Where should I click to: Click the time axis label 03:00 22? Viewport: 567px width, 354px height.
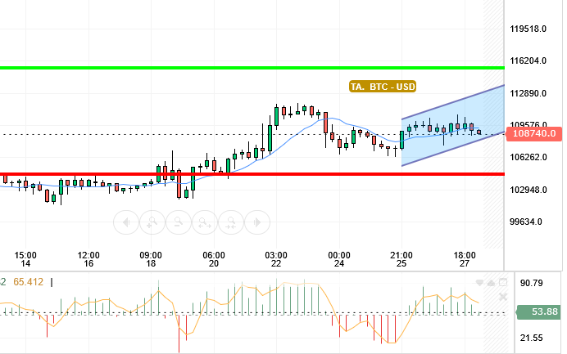tap(276, 259)
